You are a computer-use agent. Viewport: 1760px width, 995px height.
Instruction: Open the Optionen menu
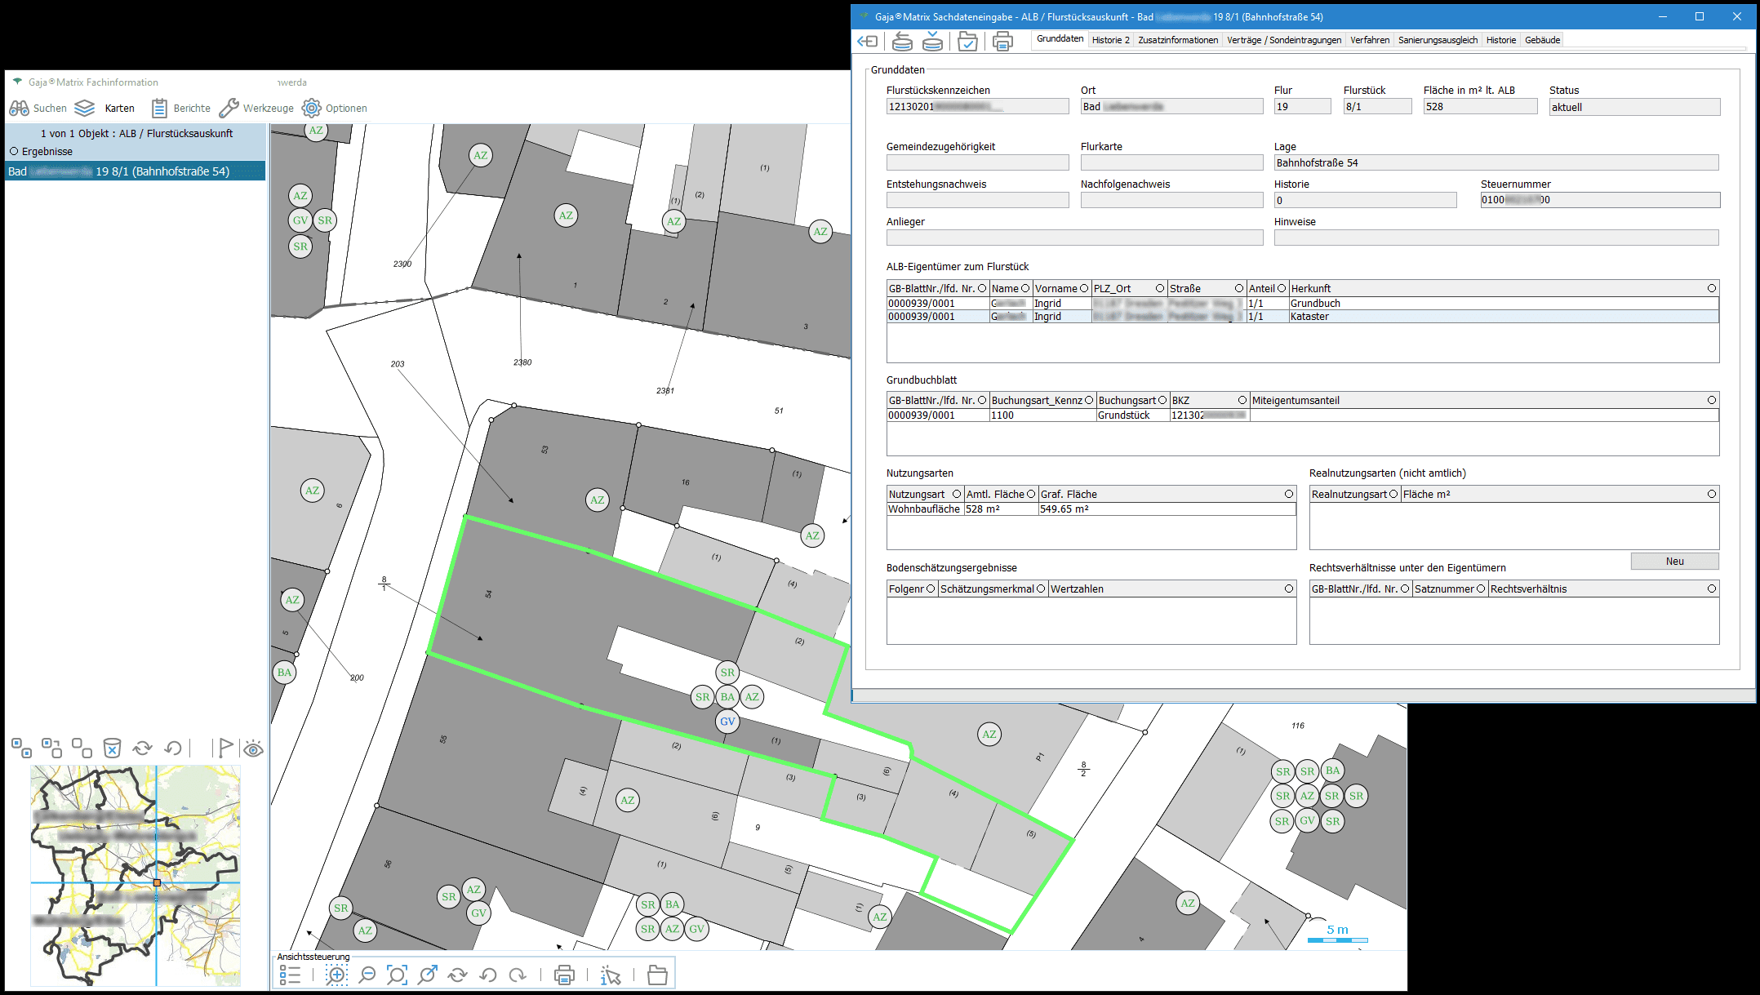point(335,108)
